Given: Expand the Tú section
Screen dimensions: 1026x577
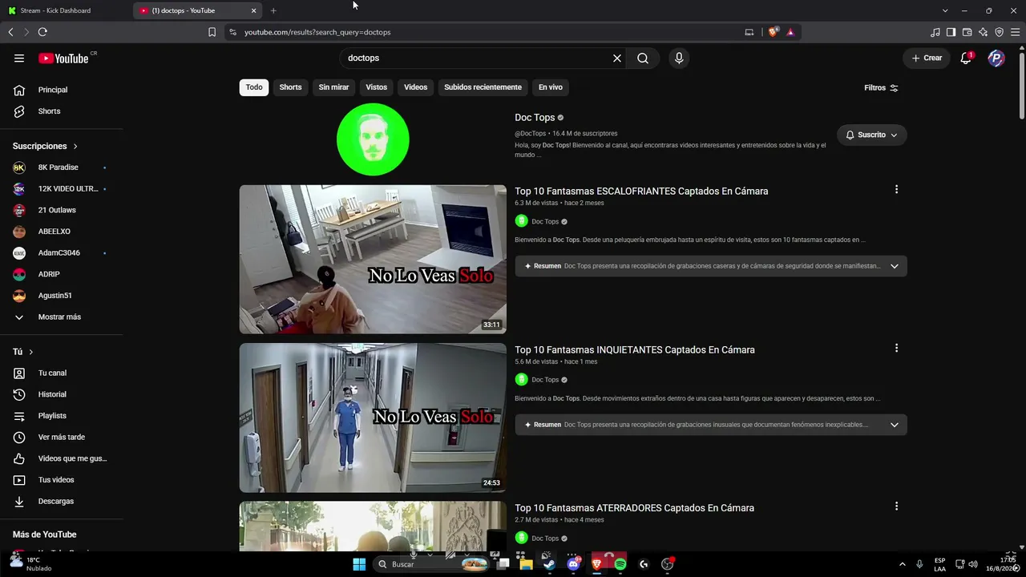Looking at the screenshot, I should pos(22,352).
